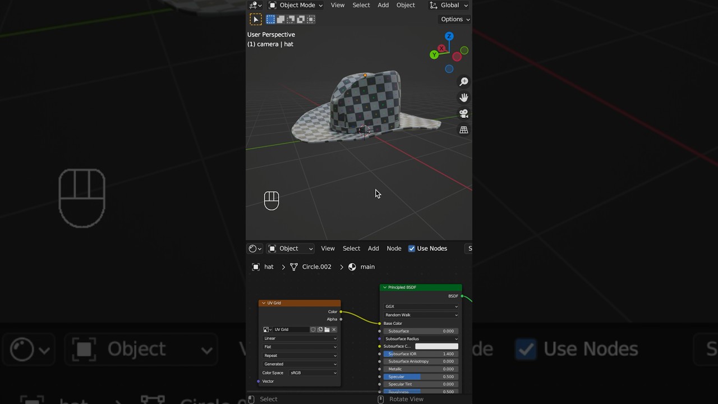Viewport: 718px width, 404px height.
Task: Click the new image copy icon
Action: click(320, 330)
